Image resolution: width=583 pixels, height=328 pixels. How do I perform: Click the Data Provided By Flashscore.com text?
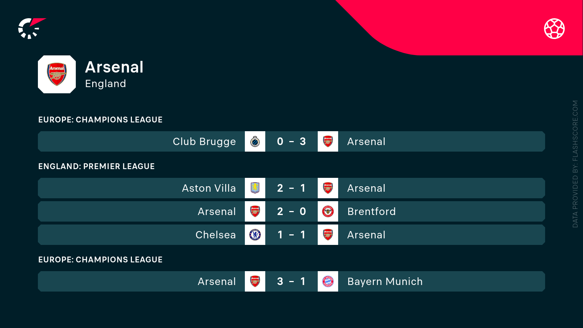click(x=575, y=164)
